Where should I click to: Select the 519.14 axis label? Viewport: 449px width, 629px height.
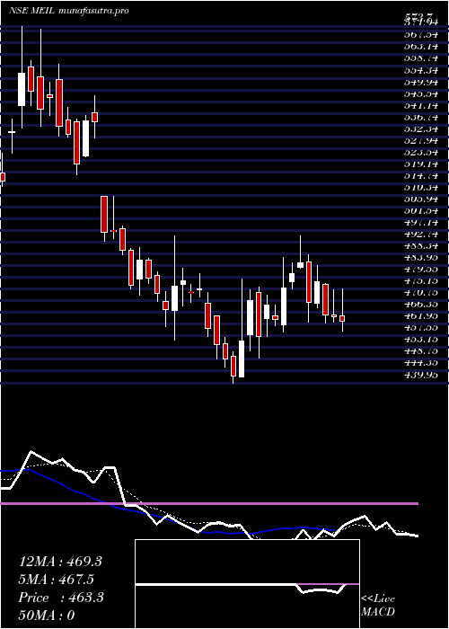421,164
